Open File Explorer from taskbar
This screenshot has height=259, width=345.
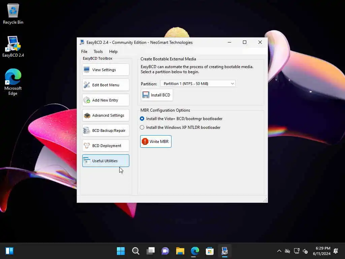point(180,251)
